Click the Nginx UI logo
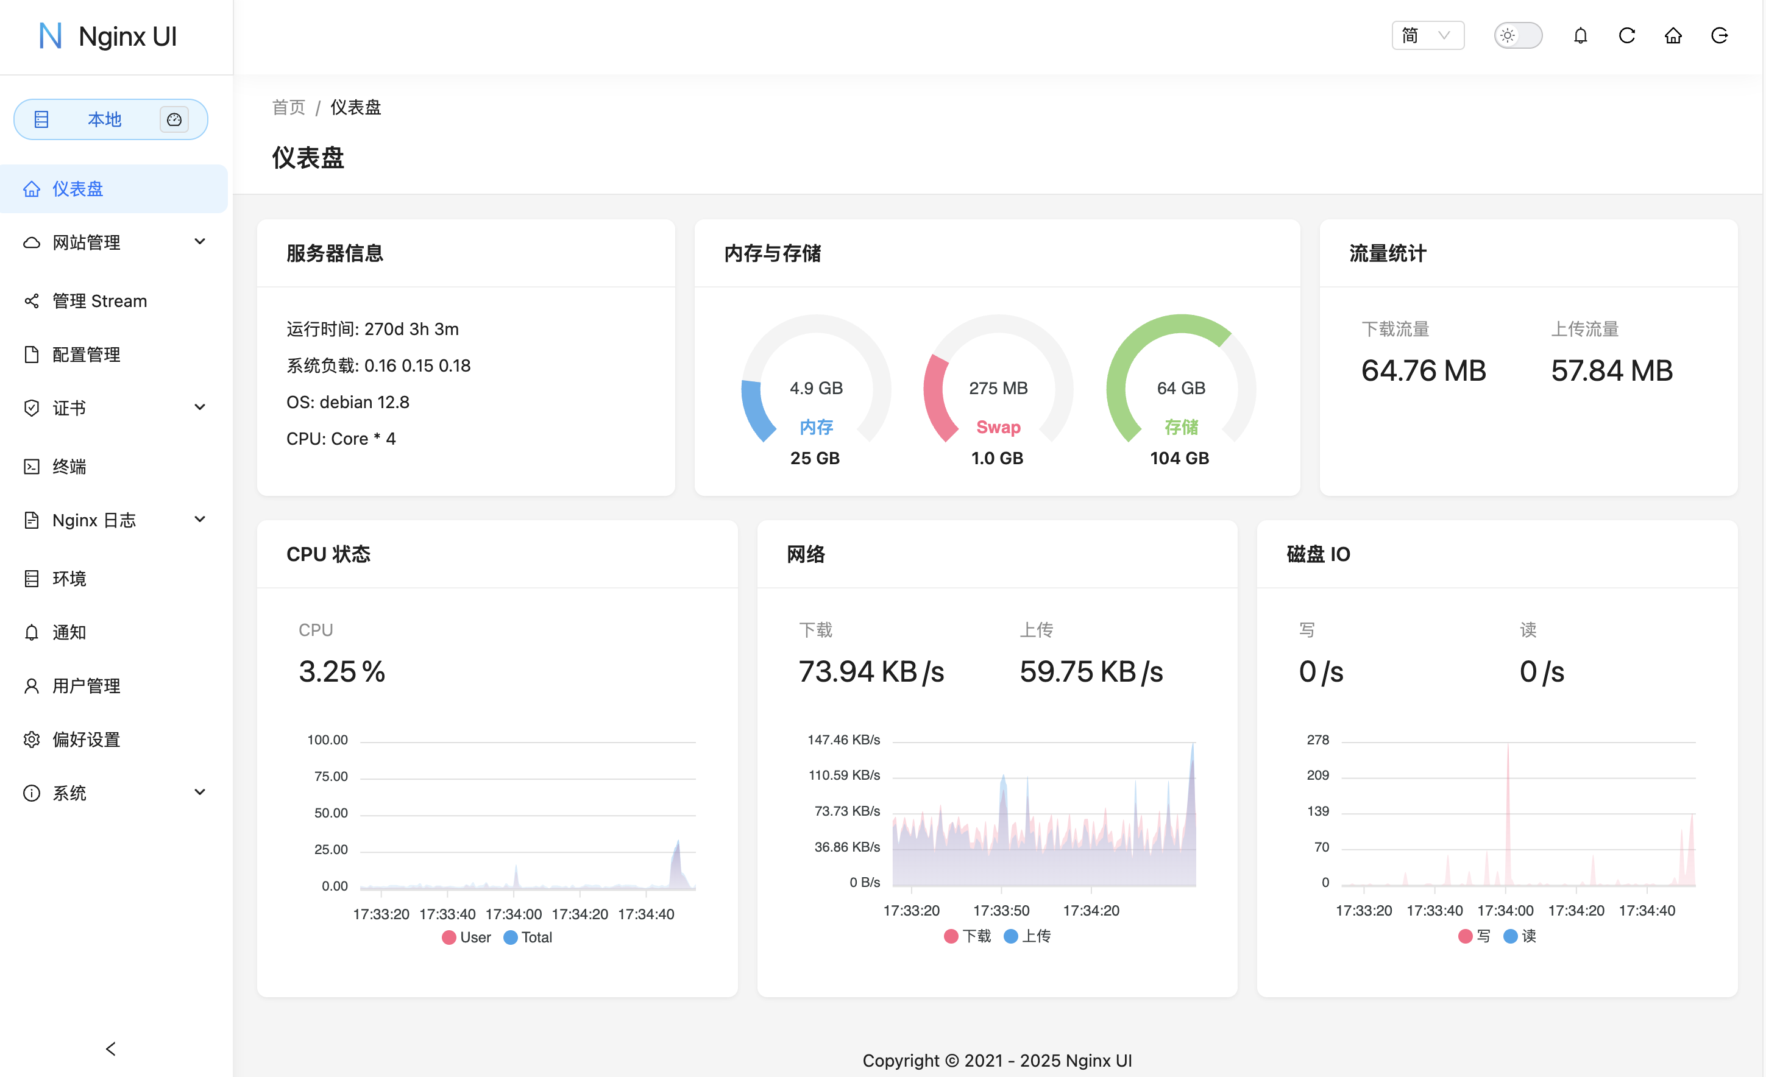This screenshot has width=1766, height=1077. pos(107,36)
